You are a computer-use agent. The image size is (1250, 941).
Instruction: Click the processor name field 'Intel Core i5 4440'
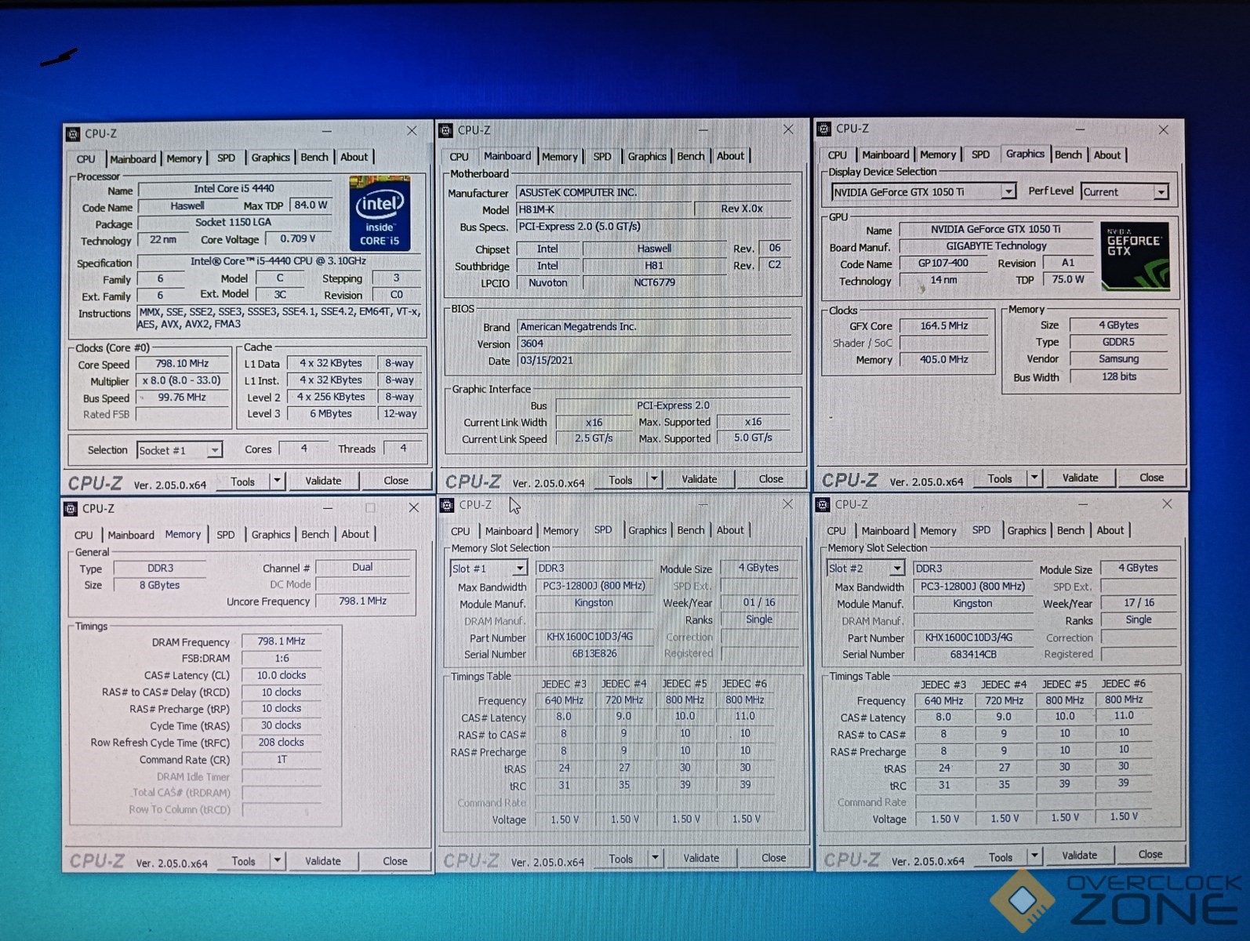pos(234,189)
